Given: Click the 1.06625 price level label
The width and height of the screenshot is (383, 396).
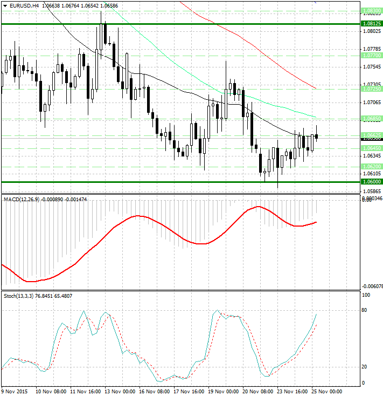Looking at the screenshot, I should pyautogui.click(x=372, y=135).
